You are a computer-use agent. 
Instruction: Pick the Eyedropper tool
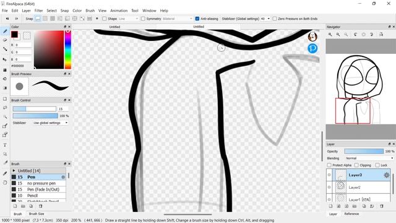point(5,173)
